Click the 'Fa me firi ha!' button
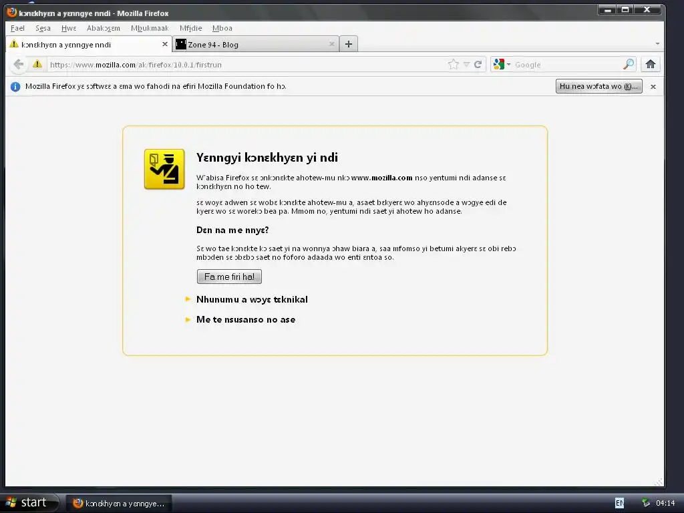Image resolution: width=684 pixels, height=513 pixels. pyautogui.click(x=230, y=277)
